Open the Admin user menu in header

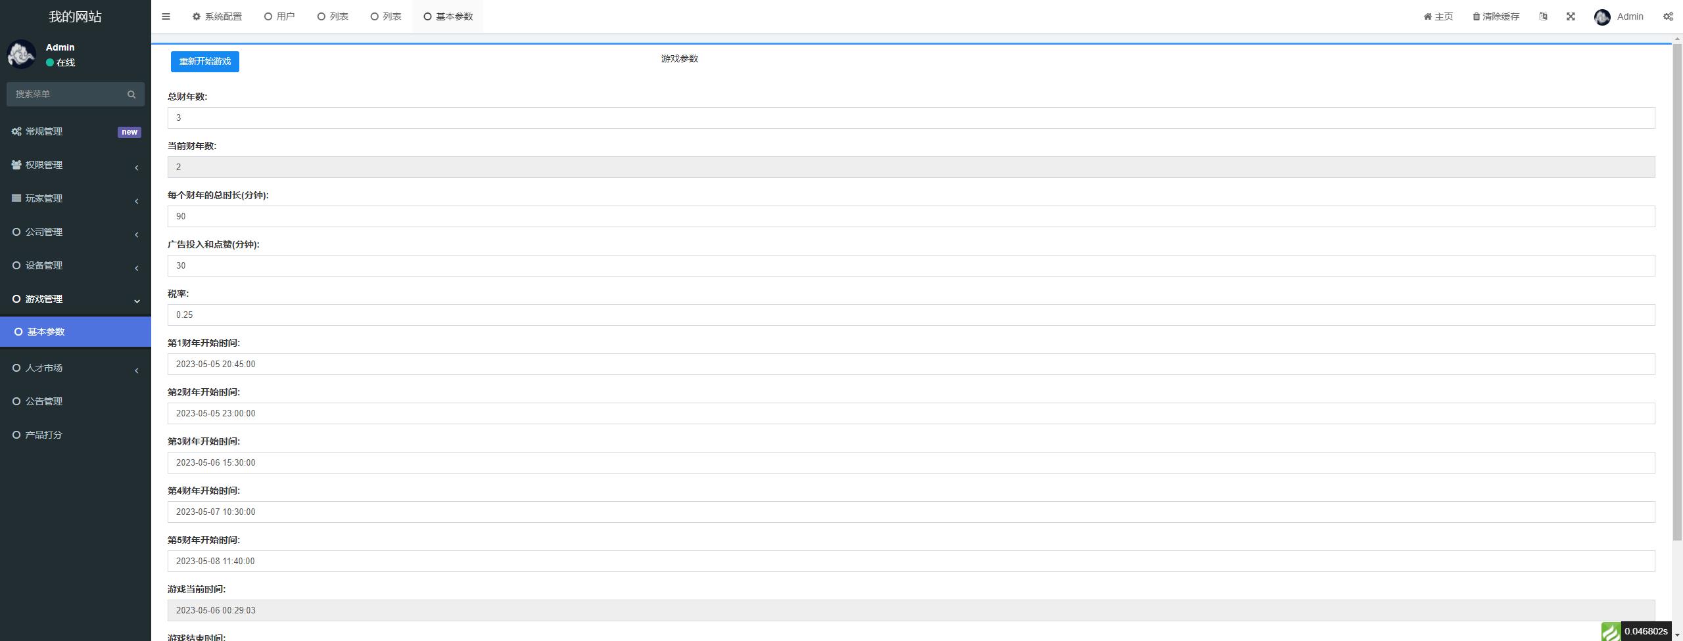coord(1619,16)
